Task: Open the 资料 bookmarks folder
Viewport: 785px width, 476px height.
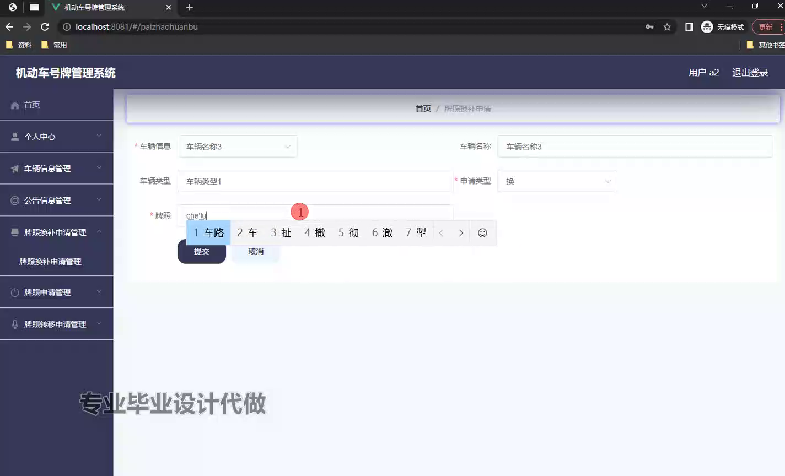Action: point(19,45)
